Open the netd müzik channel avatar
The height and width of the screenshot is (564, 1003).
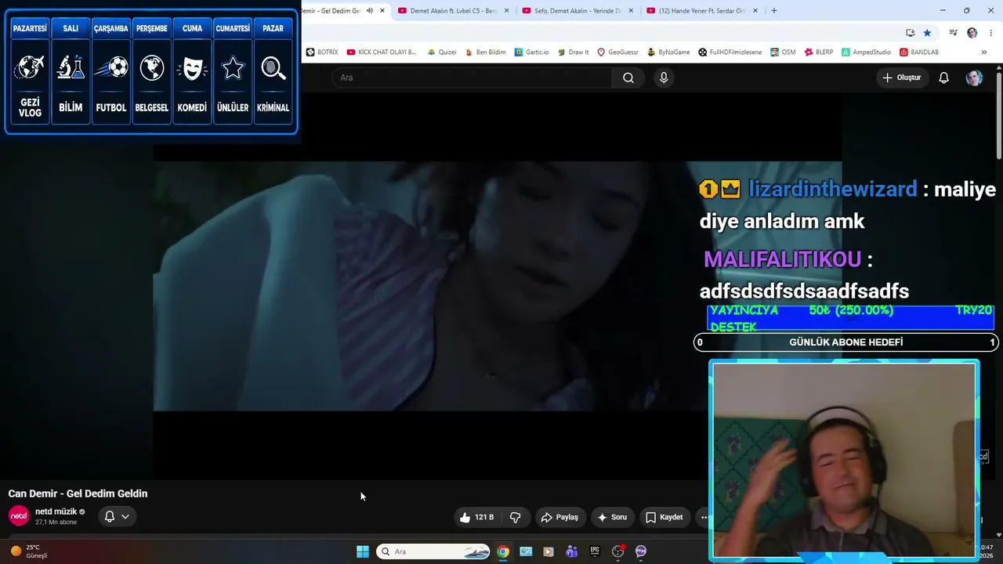click(19, 516)
